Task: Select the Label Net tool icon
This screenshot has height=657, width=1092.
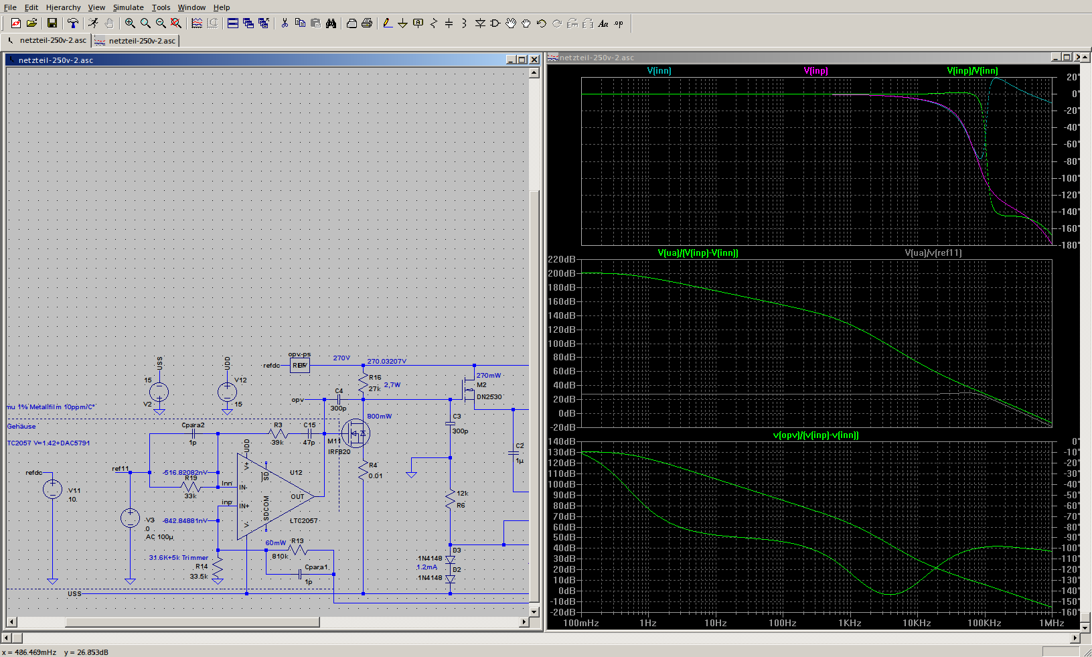Action: (418, 23)
